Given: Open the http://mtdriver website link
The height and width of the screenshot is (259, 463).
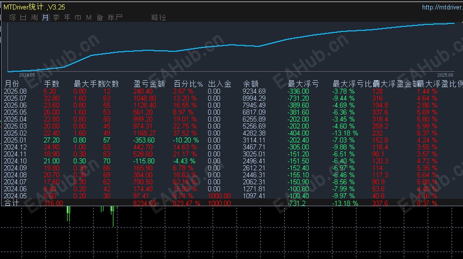Looking at the screenshot, I should [442, 7].
